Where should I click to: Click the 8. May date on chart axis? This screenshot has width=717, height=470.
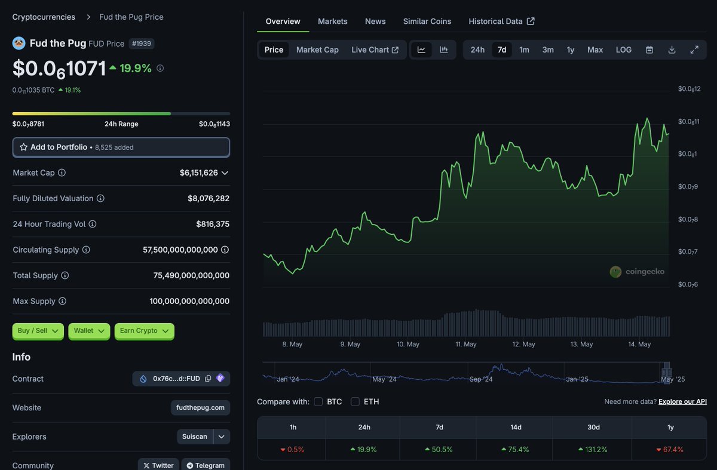[292, 345]
